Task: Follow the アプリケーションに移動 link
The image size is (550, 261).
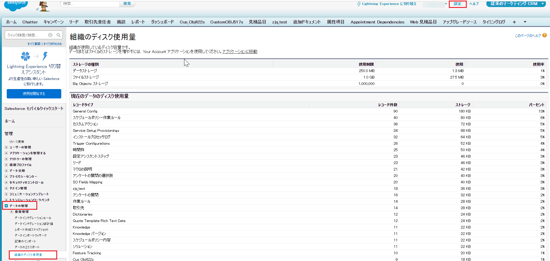Action: 240,52
